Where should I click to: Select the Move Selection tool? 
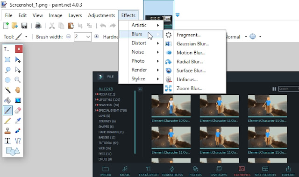click(18, 70)
